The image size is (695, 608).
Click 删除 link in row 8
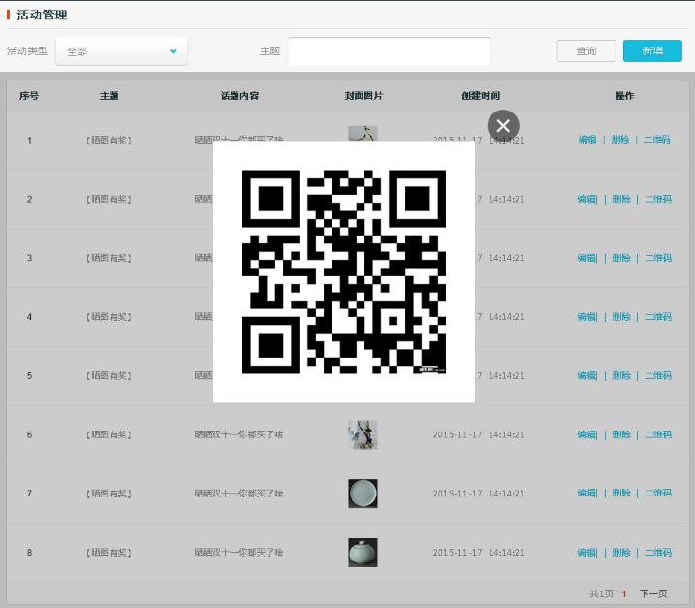tap(621, 553)
